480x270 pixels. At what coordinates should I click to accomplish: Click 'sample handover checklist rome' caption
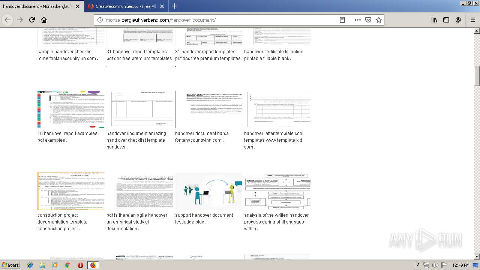click(x=68, y=55)
